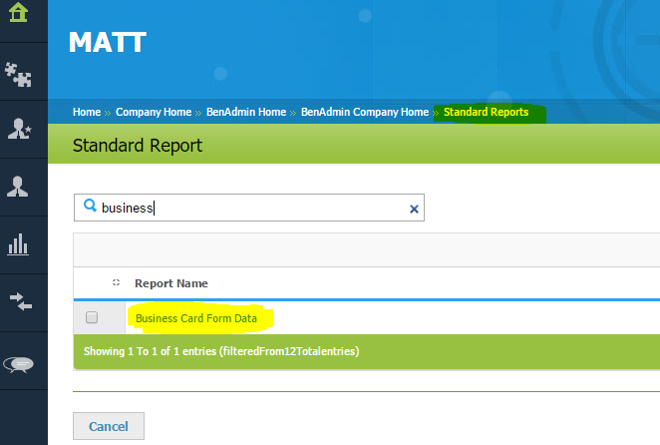Viewport: 660px width, 445px height.
Task: Open BenAdmin Company Home breadcrumb link
Action: coord(365,113)
